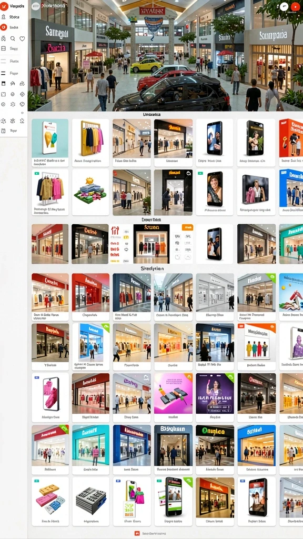Click the diamond tag icon in sidebar
303x539 pixels.
click(22, 94)
